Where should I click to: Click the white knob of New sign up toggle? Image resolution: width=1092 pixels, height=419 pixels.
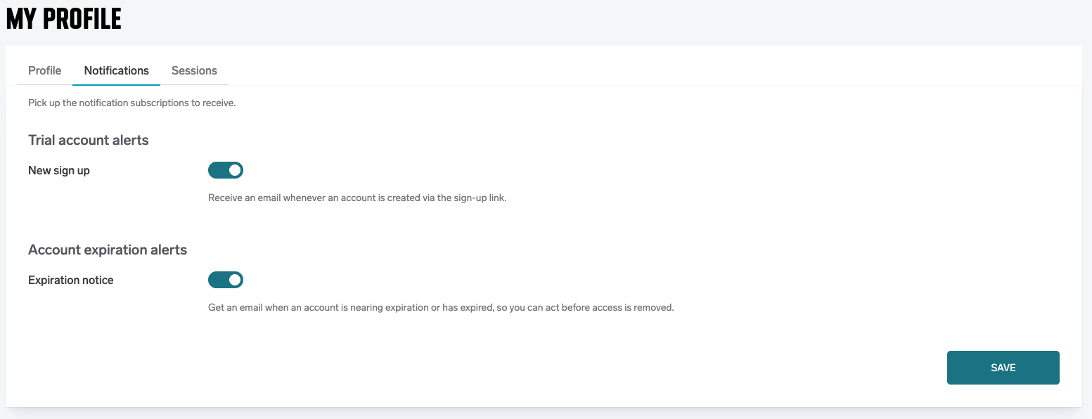235,170
